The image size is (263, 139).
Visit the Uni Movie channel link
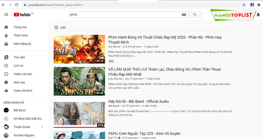tap(114, 47)
